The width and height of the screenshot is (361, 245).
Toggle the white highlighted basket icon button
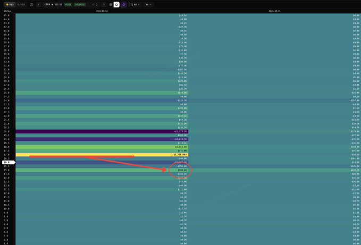pos(116,5)
